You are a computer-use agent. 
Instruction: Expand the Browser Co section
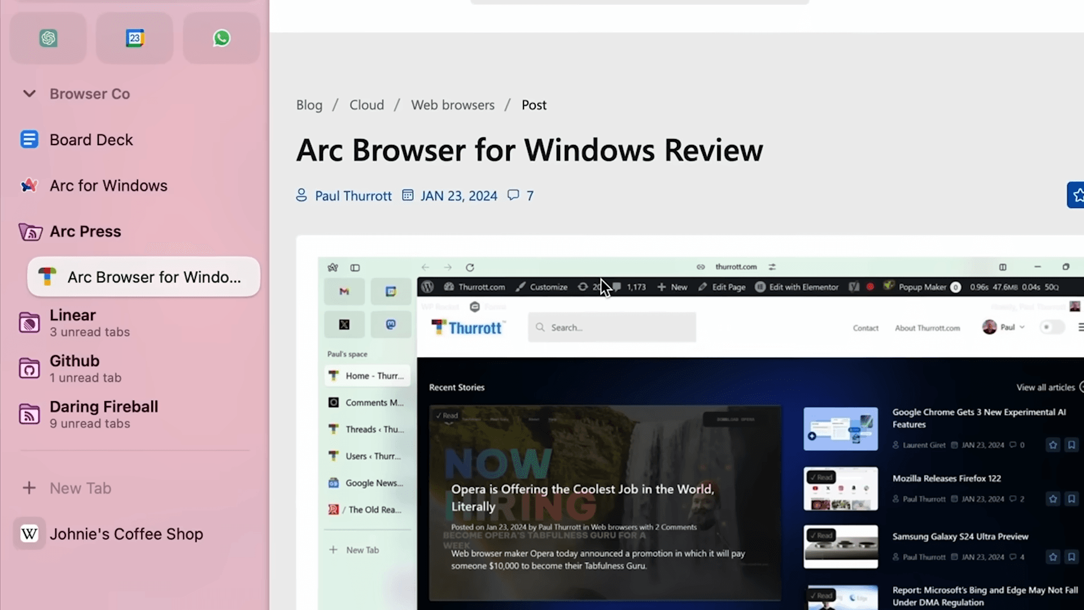pos(28,94)
